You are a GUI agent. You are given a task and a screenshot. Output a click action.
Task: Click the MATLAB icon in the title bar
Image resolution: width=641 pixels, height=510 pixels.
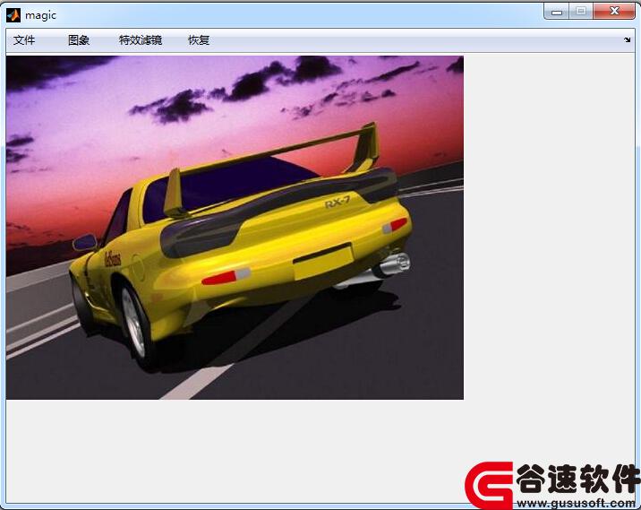click(13, 15)
